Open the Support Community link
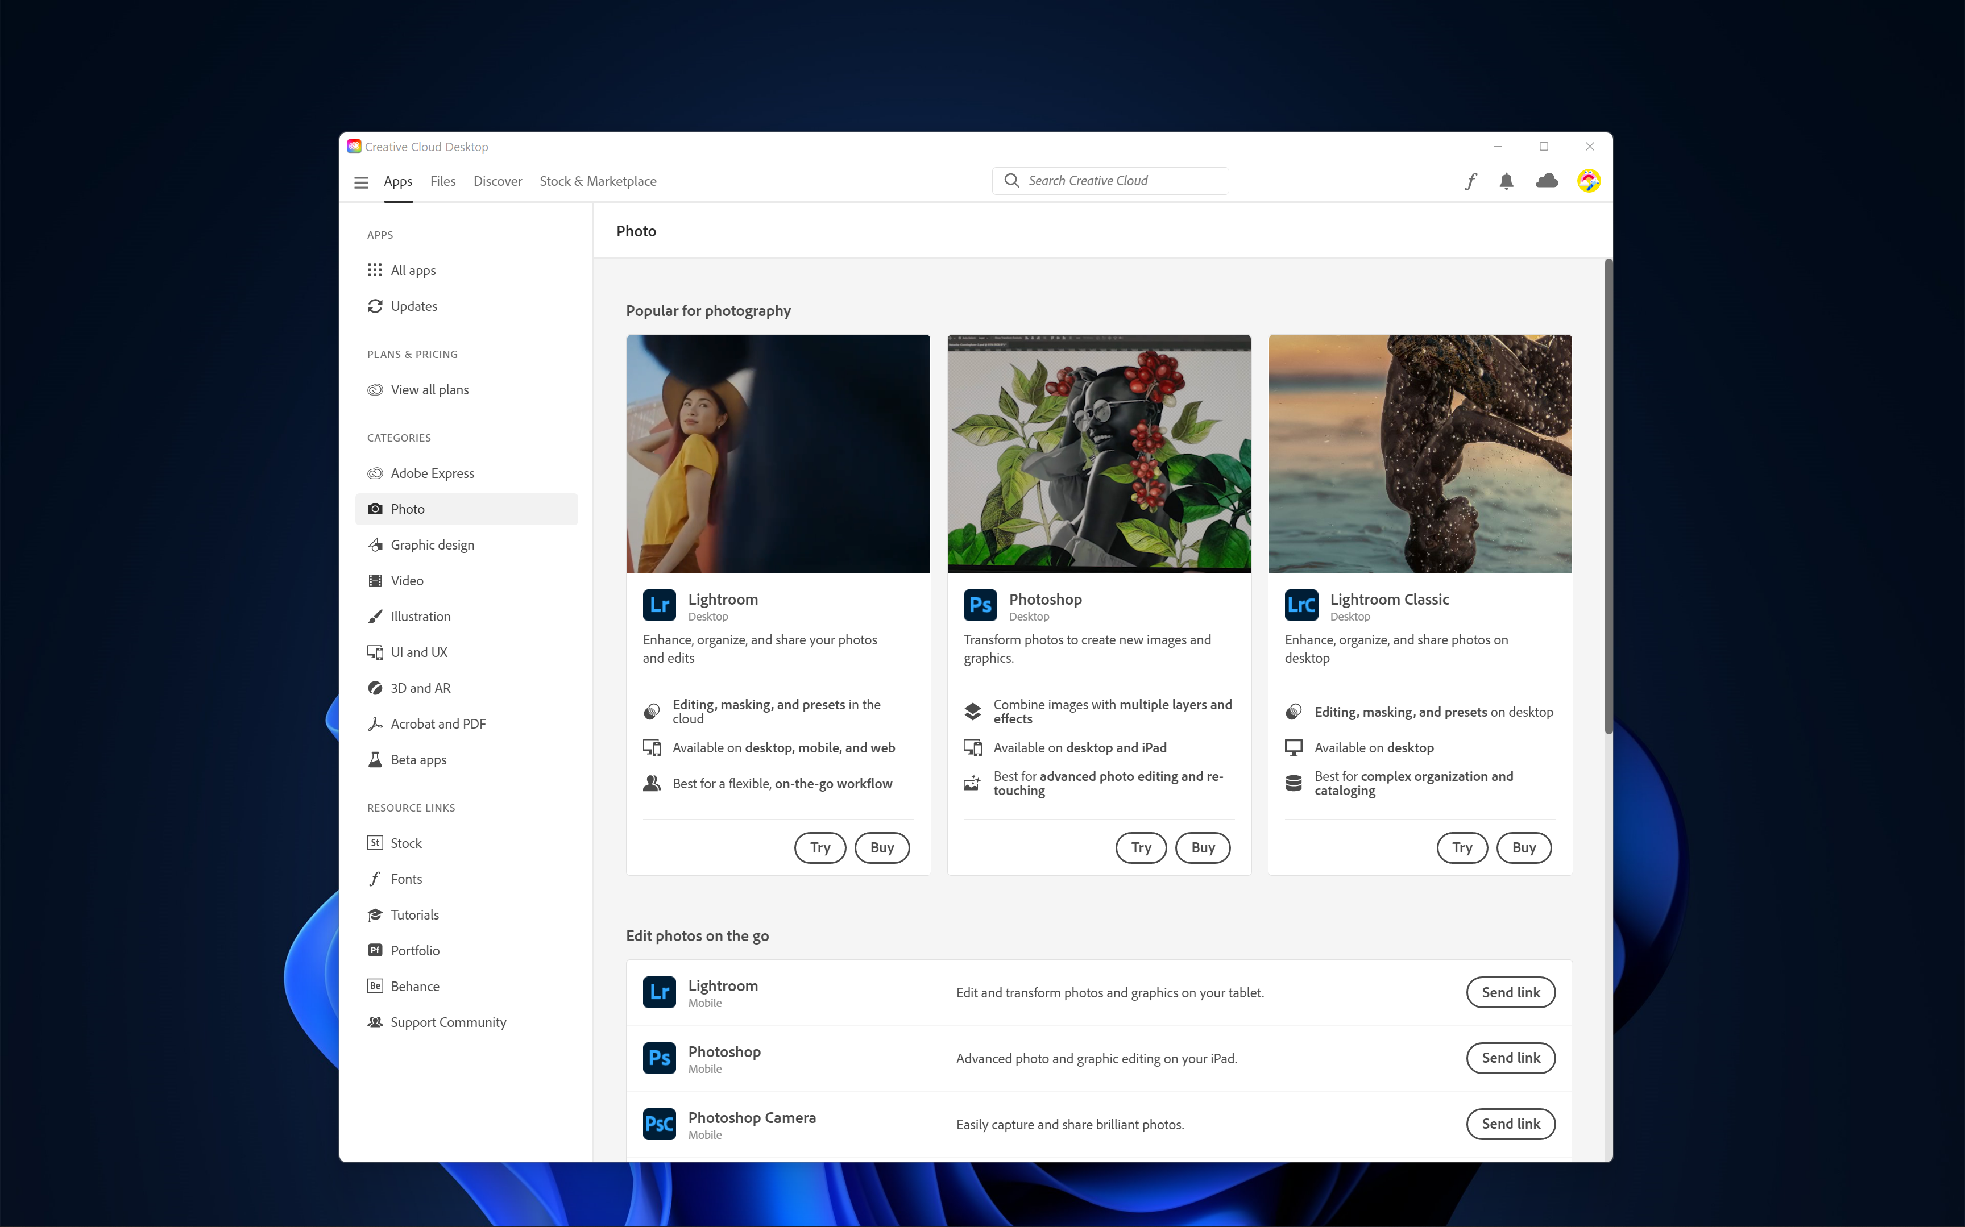Screen dimensions: 1965x1227 coord(447,1022)
